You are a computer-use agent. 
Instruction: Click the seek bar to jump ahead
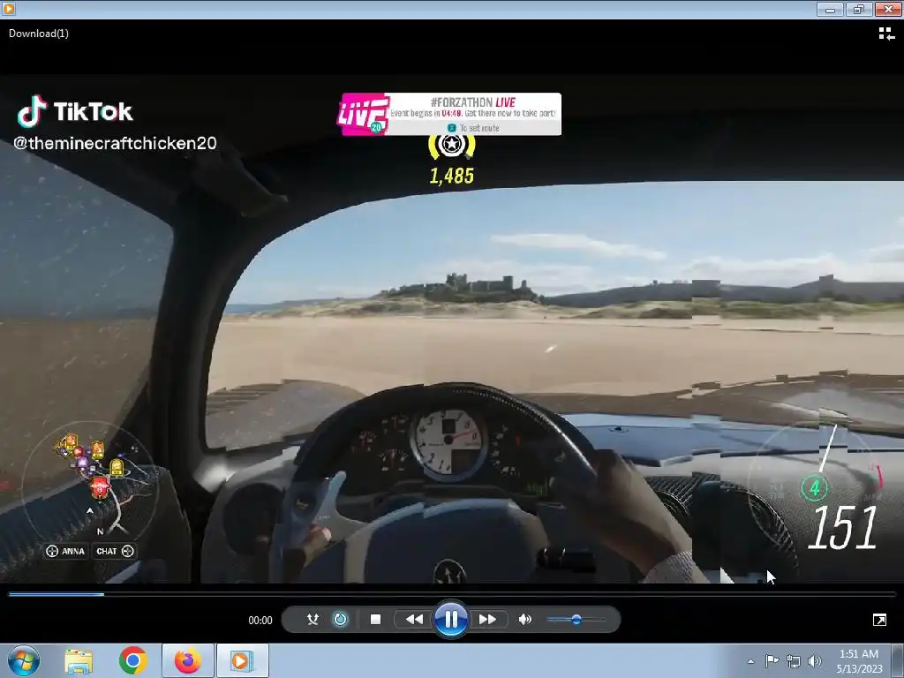point(452,594)
